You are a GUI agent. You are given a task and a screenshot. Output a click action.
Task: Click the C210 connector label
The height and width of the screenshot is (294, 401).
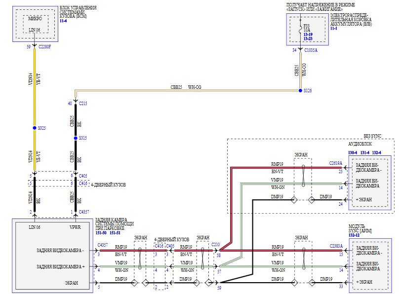pyautogui.click(x=215, y=245)
